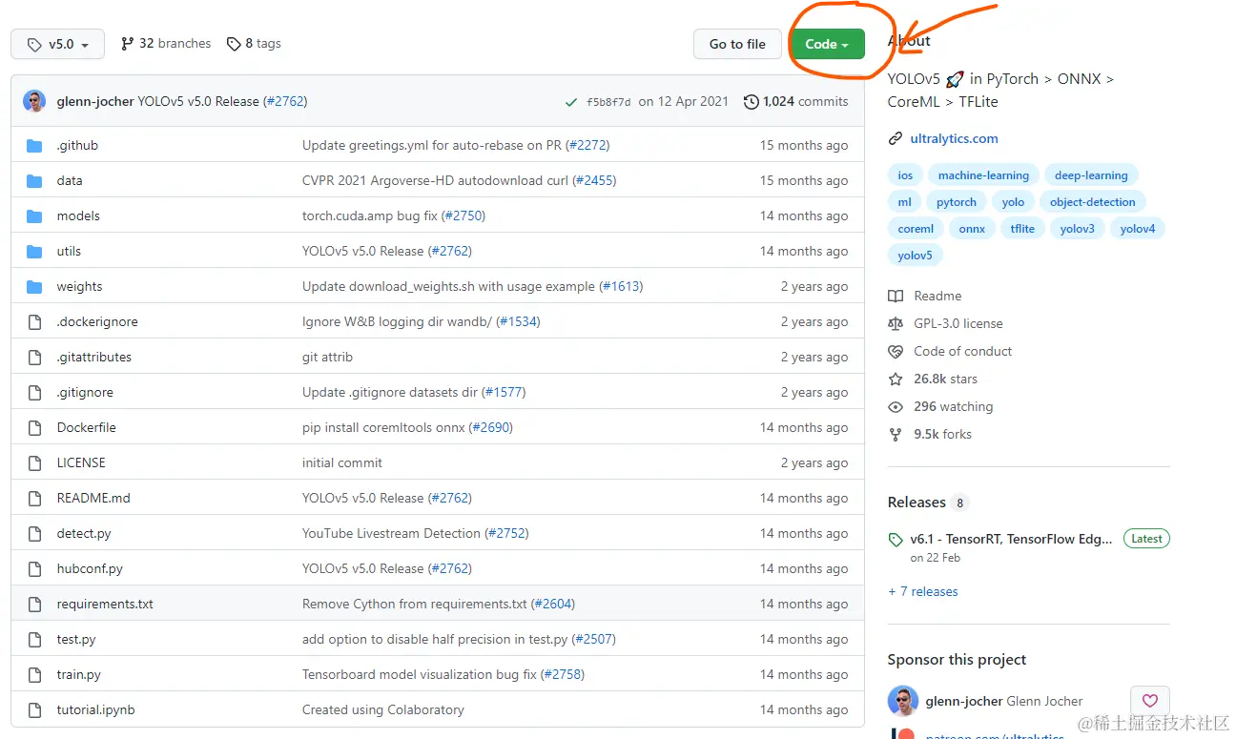The width and height of the screenshot is (1236, 739).
Task: Open commit hash f5b8f7d
Action: (608, 102)
